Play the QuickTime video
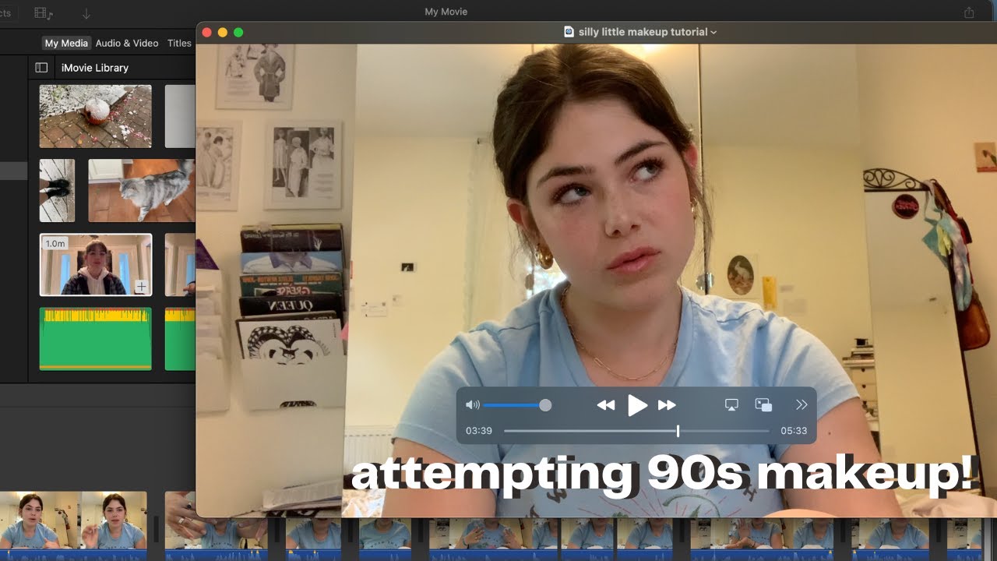Viewport: 997px width, 561px height. point(637,405)
